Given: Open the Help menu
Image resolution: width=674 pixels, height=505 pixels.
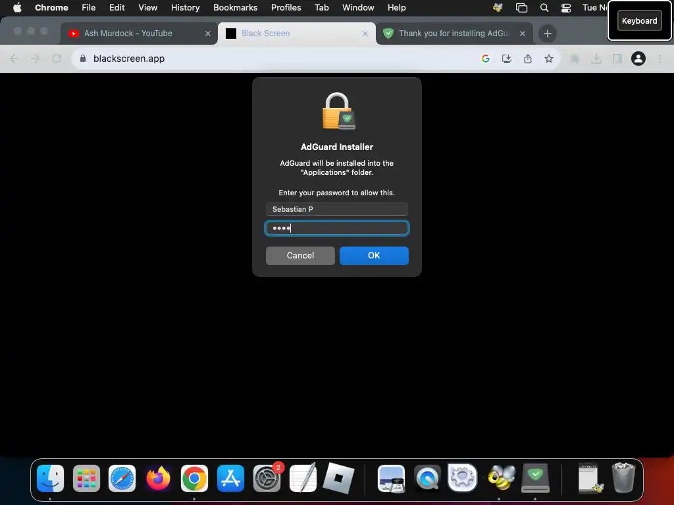Looking at the screenshot, I should pos(396,7).
